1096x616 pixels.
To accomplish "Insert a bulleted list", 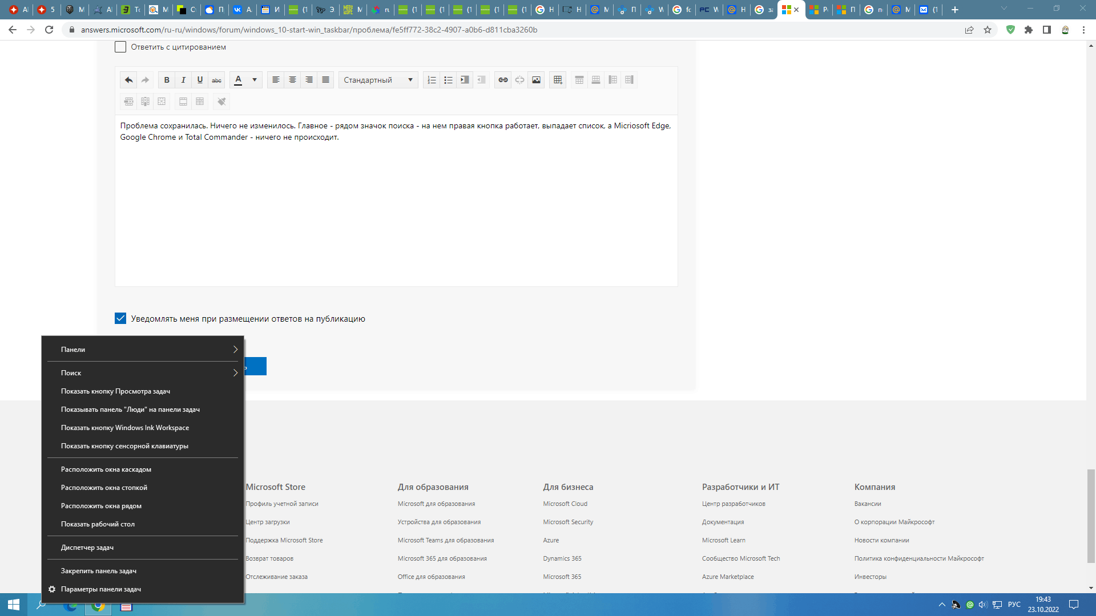I will click(x=448, y=80).
